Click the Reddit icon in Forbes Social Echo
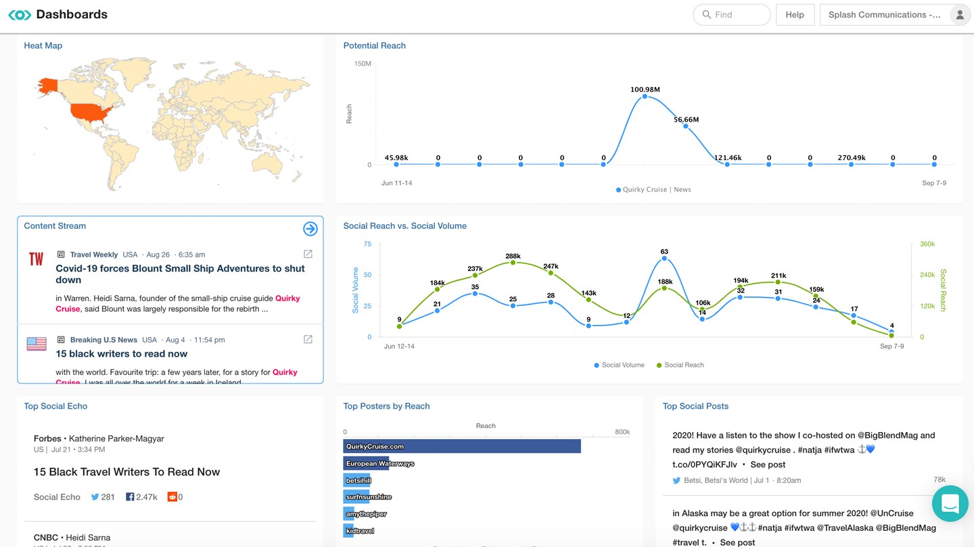The image size is (974, 547). 172,497
